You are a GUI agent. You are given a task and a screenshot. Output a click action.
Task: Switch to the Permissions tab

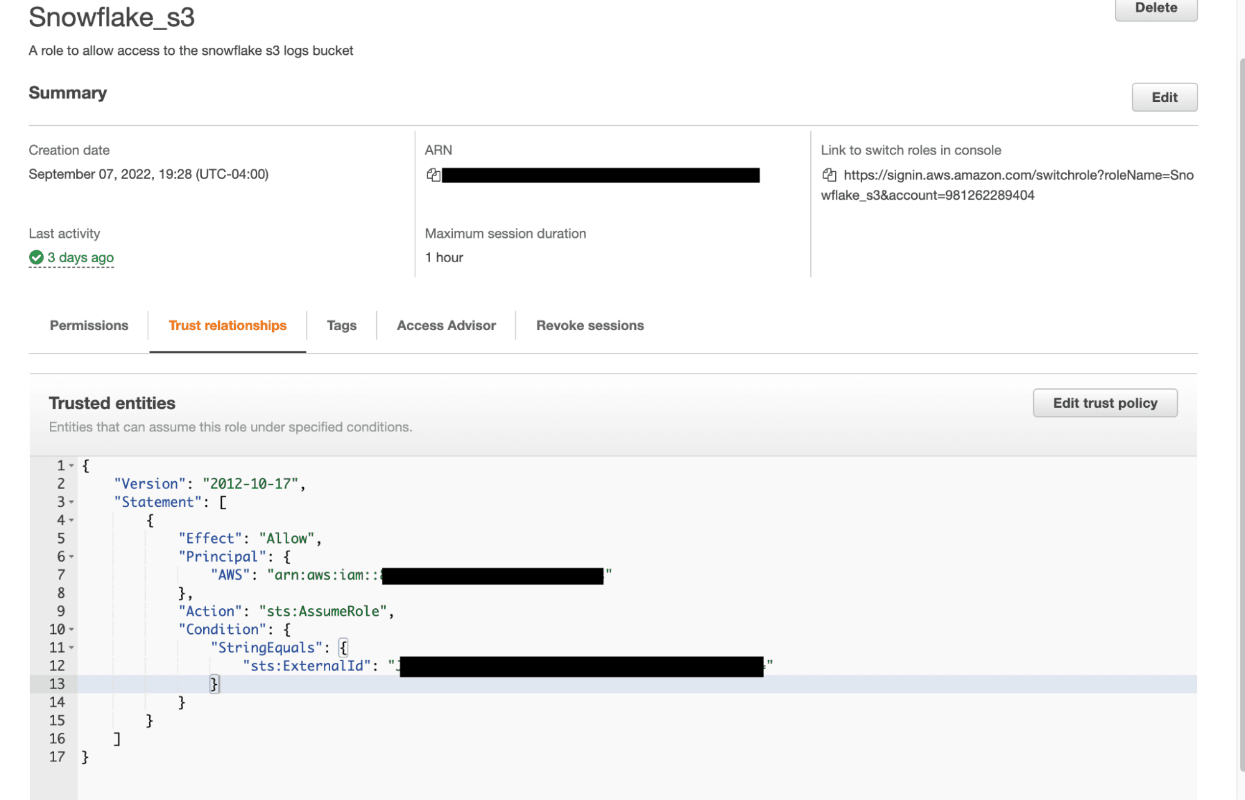(x=89, y=325)
